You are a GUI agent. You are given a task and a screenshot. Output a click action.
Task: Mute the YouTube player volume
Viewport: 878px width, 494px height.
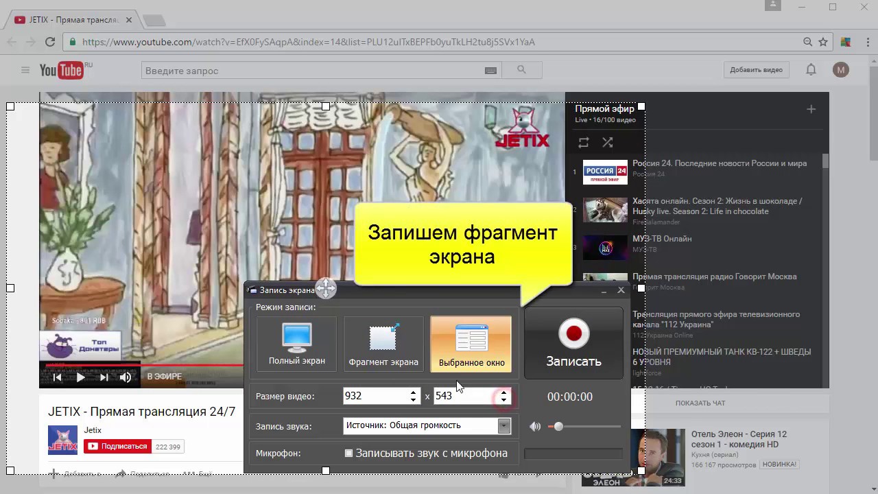pos(126,377)
